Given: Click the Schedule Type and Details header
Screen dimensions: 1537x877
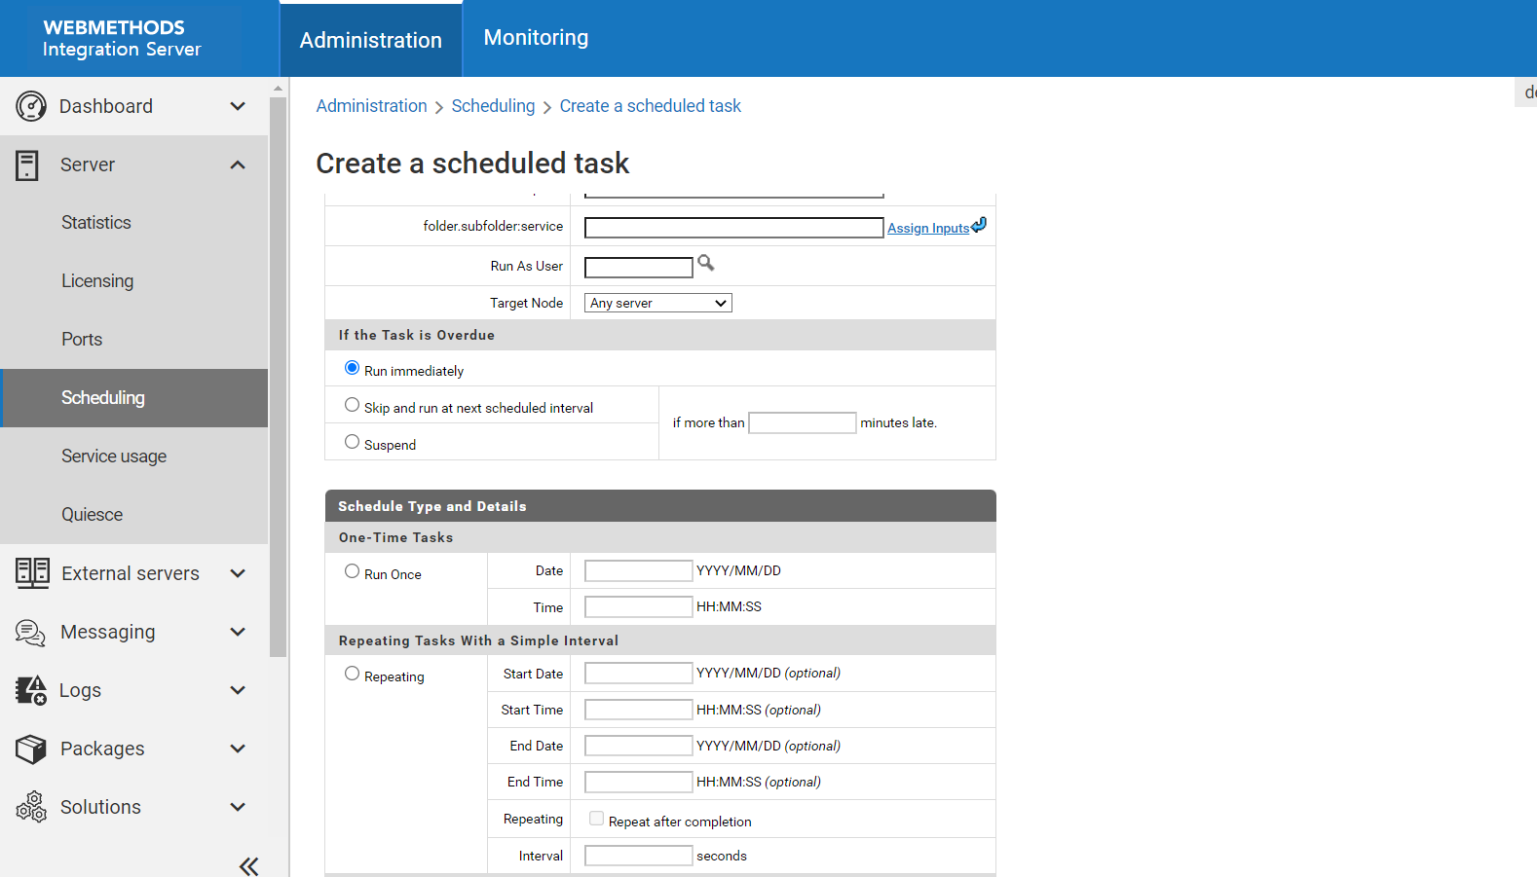Looking at the screenshot, I should point(660,506).
